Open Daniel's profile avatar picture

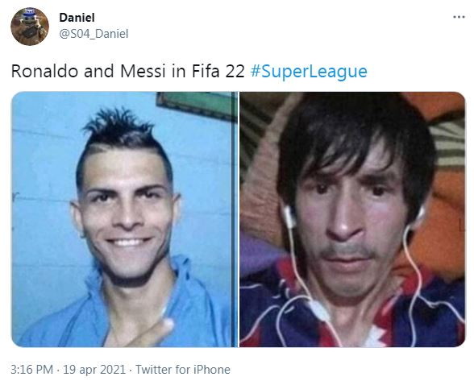30,27
